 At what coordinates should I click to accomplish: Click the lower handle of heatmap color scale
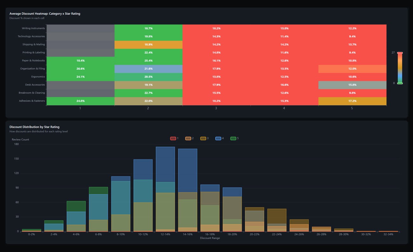[400, 83]
